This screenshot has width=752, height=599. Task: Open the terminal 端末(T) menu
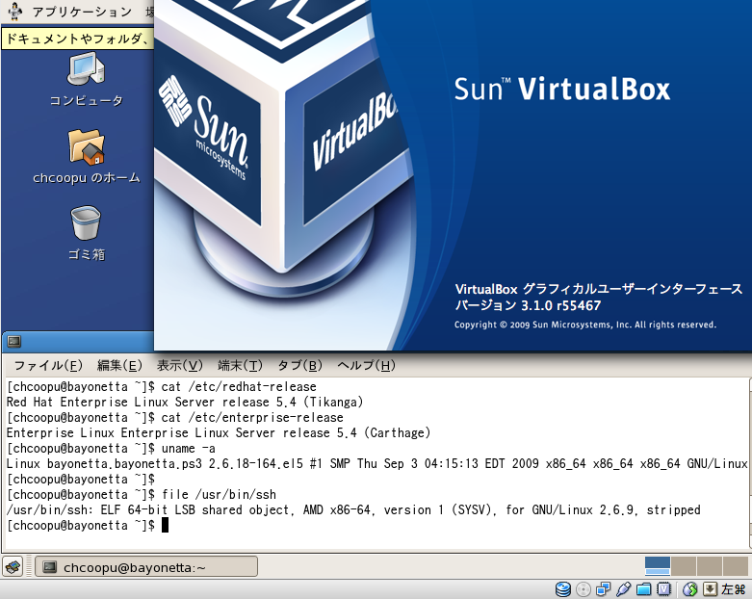click(241, 365)
